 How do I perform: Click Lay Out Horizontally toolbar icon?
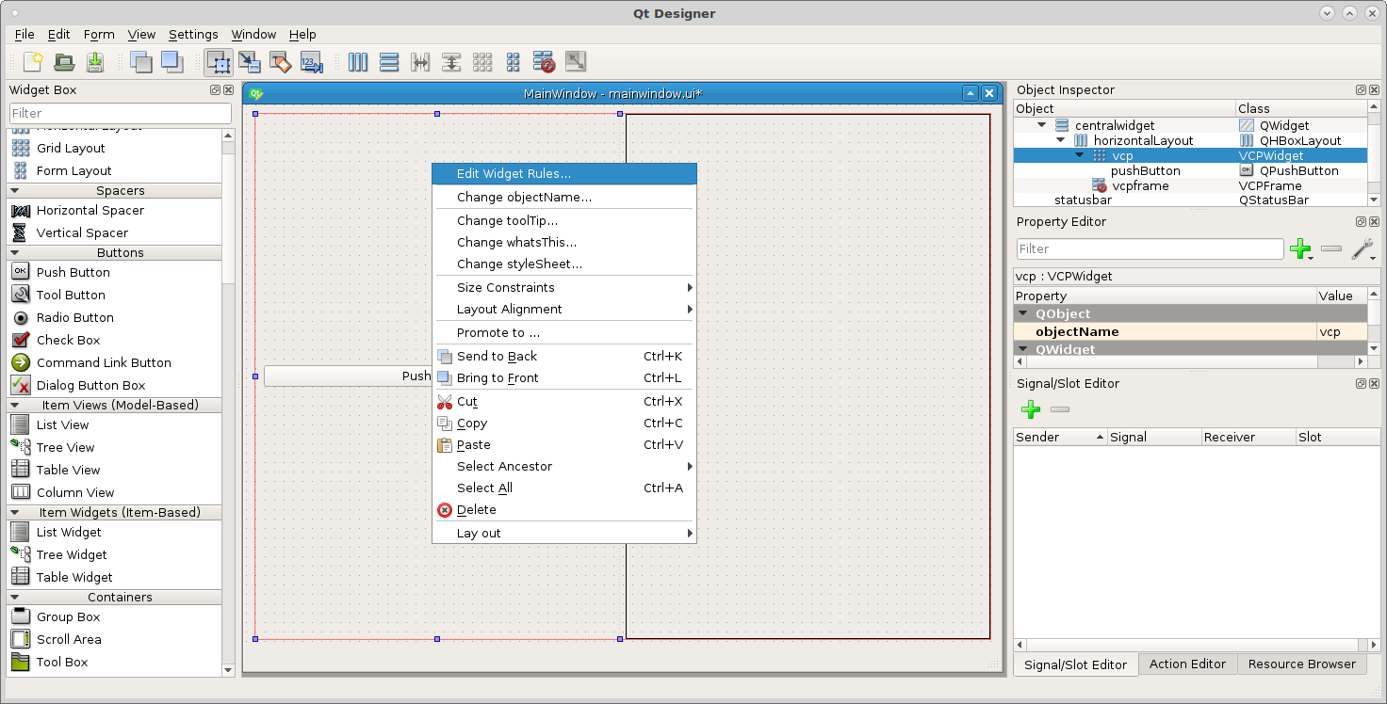(x=358, y=62)
